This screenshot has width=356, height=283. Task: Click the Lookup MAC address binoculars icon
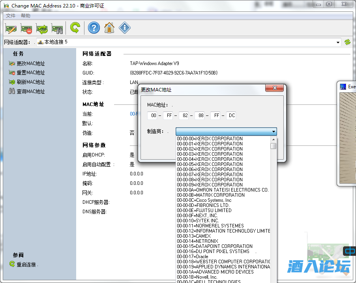(x=57, y=28)
